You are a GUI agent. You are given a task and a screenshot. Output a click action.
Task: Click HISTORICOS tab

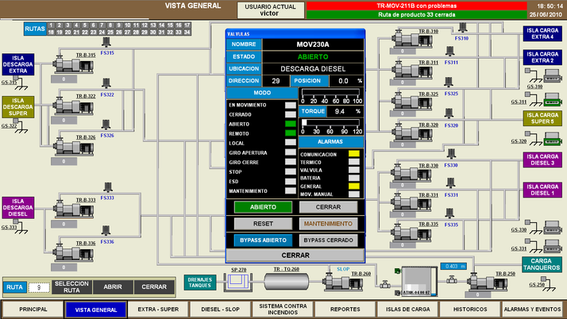470,309
